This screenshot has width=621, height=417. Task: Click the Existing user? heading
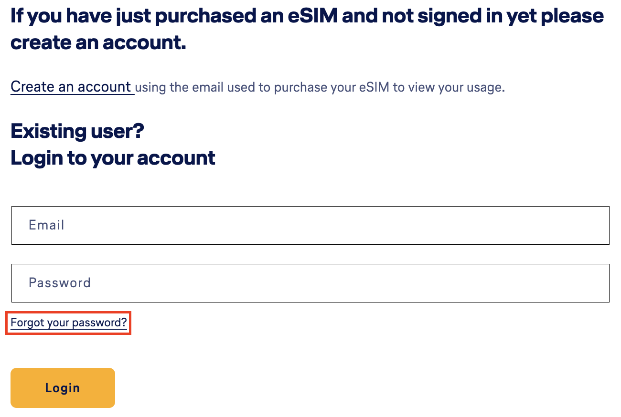coord(77,131)
